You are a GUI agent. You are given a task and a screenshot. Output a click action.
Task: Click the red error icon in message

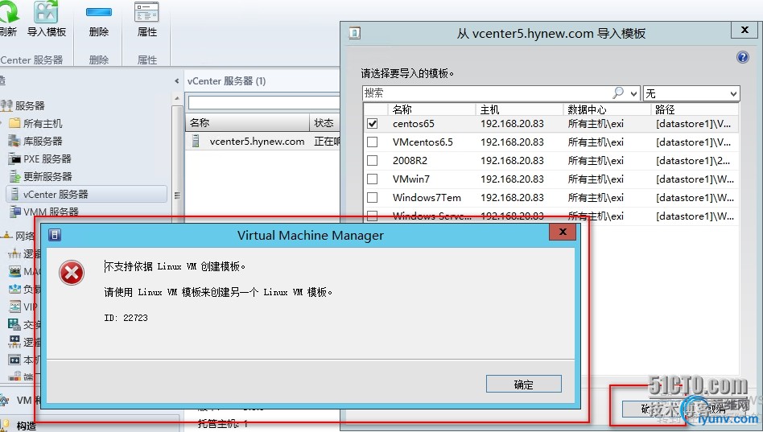point(72,273)
